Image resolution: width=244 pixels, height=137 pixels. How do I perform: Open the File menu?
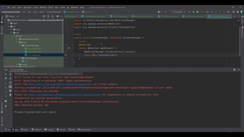point(8,7)
